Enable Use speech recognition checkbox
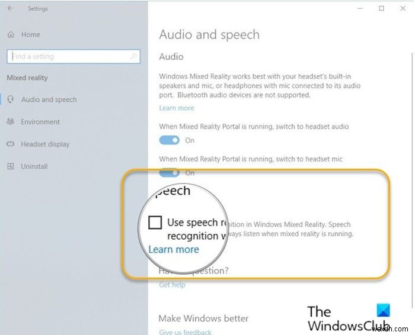 coord(155,223)
